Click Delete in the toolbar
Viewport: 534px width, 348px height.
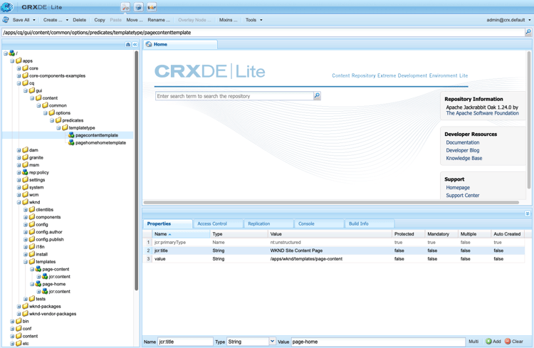pyautogui.click(x=79, y=20)
